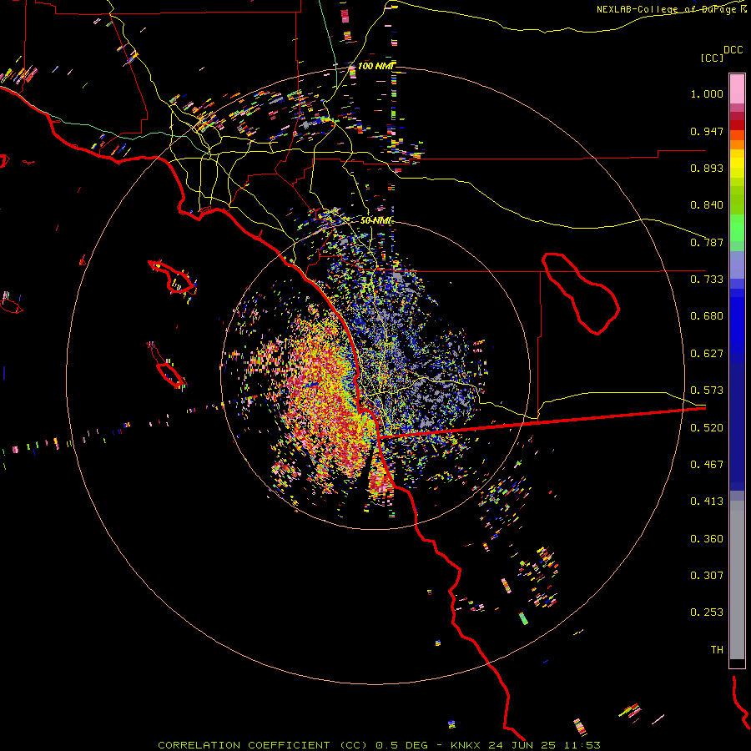The width and height of the screenshot is (751, 751).
Task: Click the San Clemente Island outline
Action: point(167,365)
